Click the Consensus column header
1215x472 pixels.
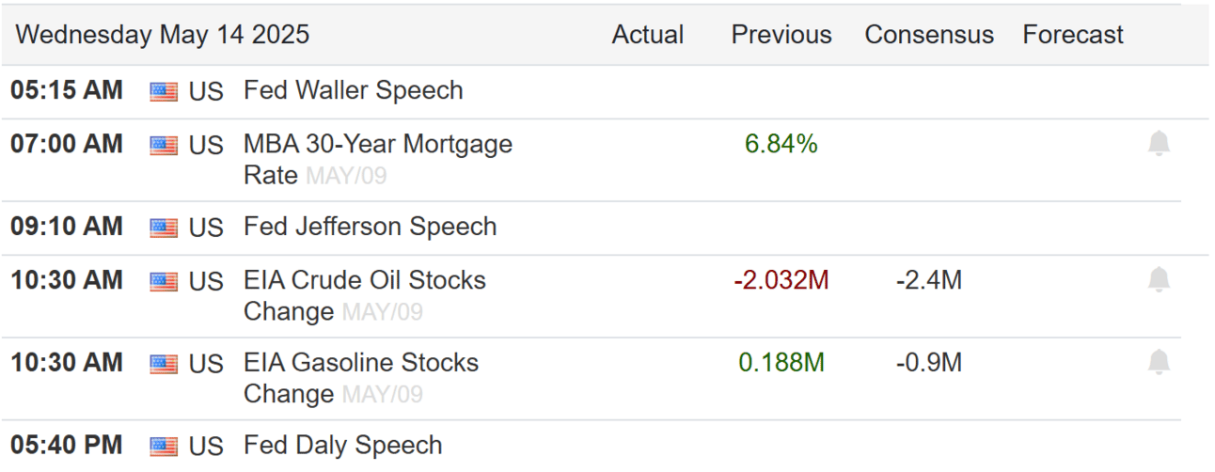coord(929,35)
